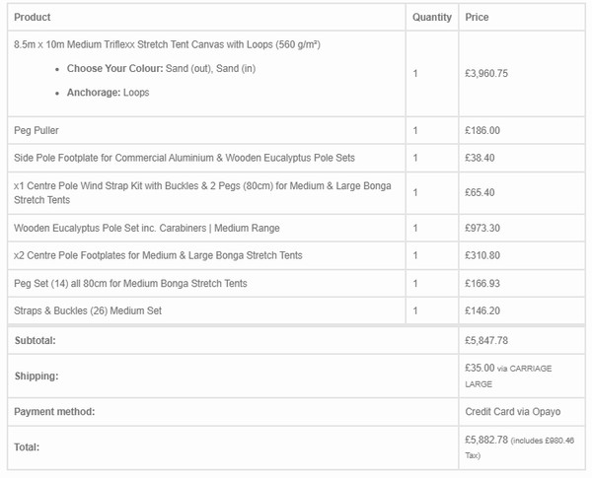
Task: Select the £35.00 shipping cost
Action: tap(480, 368)
